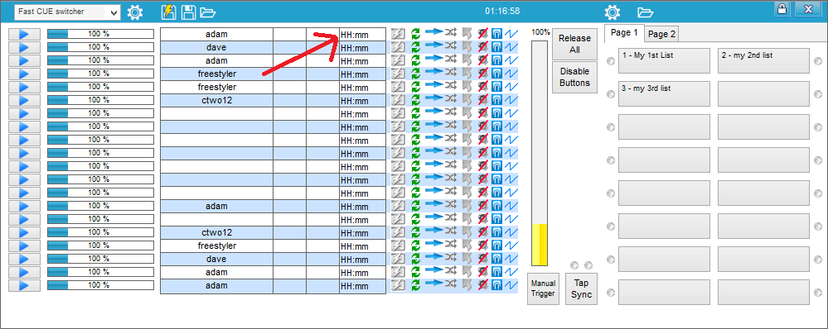
Task: Click HH:mm time field in upper dave row
Action: (363, 47)
